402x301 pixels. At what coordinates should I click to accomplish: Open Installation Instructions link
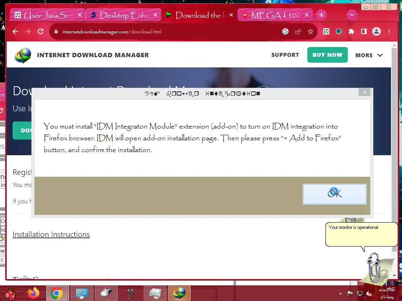[51, 234]
